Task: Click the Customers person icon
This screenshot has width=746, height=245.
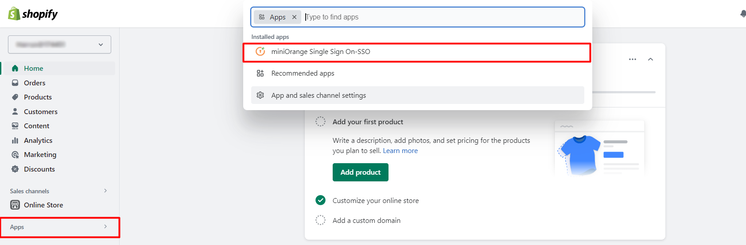Action: (x=15, y=111)
